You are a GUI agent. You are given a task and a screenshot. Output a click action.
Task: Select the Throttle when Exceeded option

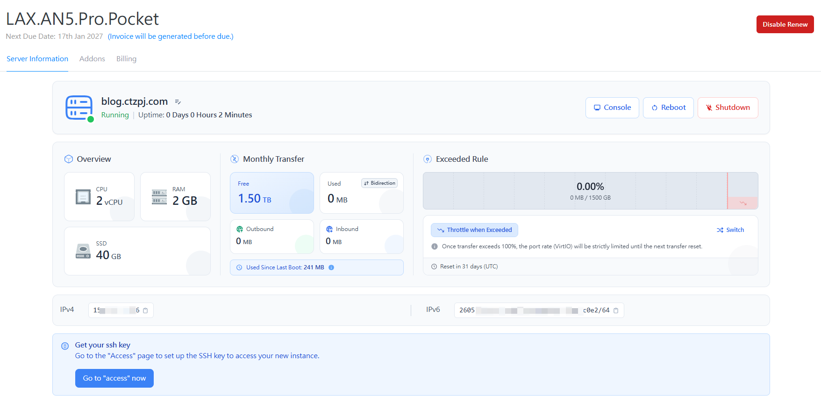tap(474, 230)
